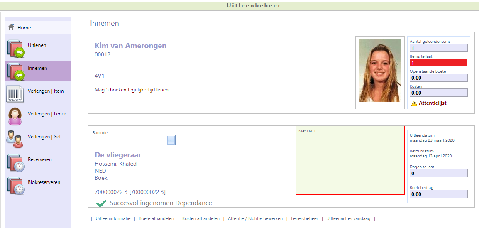Click the item type text Boek

tap(101, 178)
